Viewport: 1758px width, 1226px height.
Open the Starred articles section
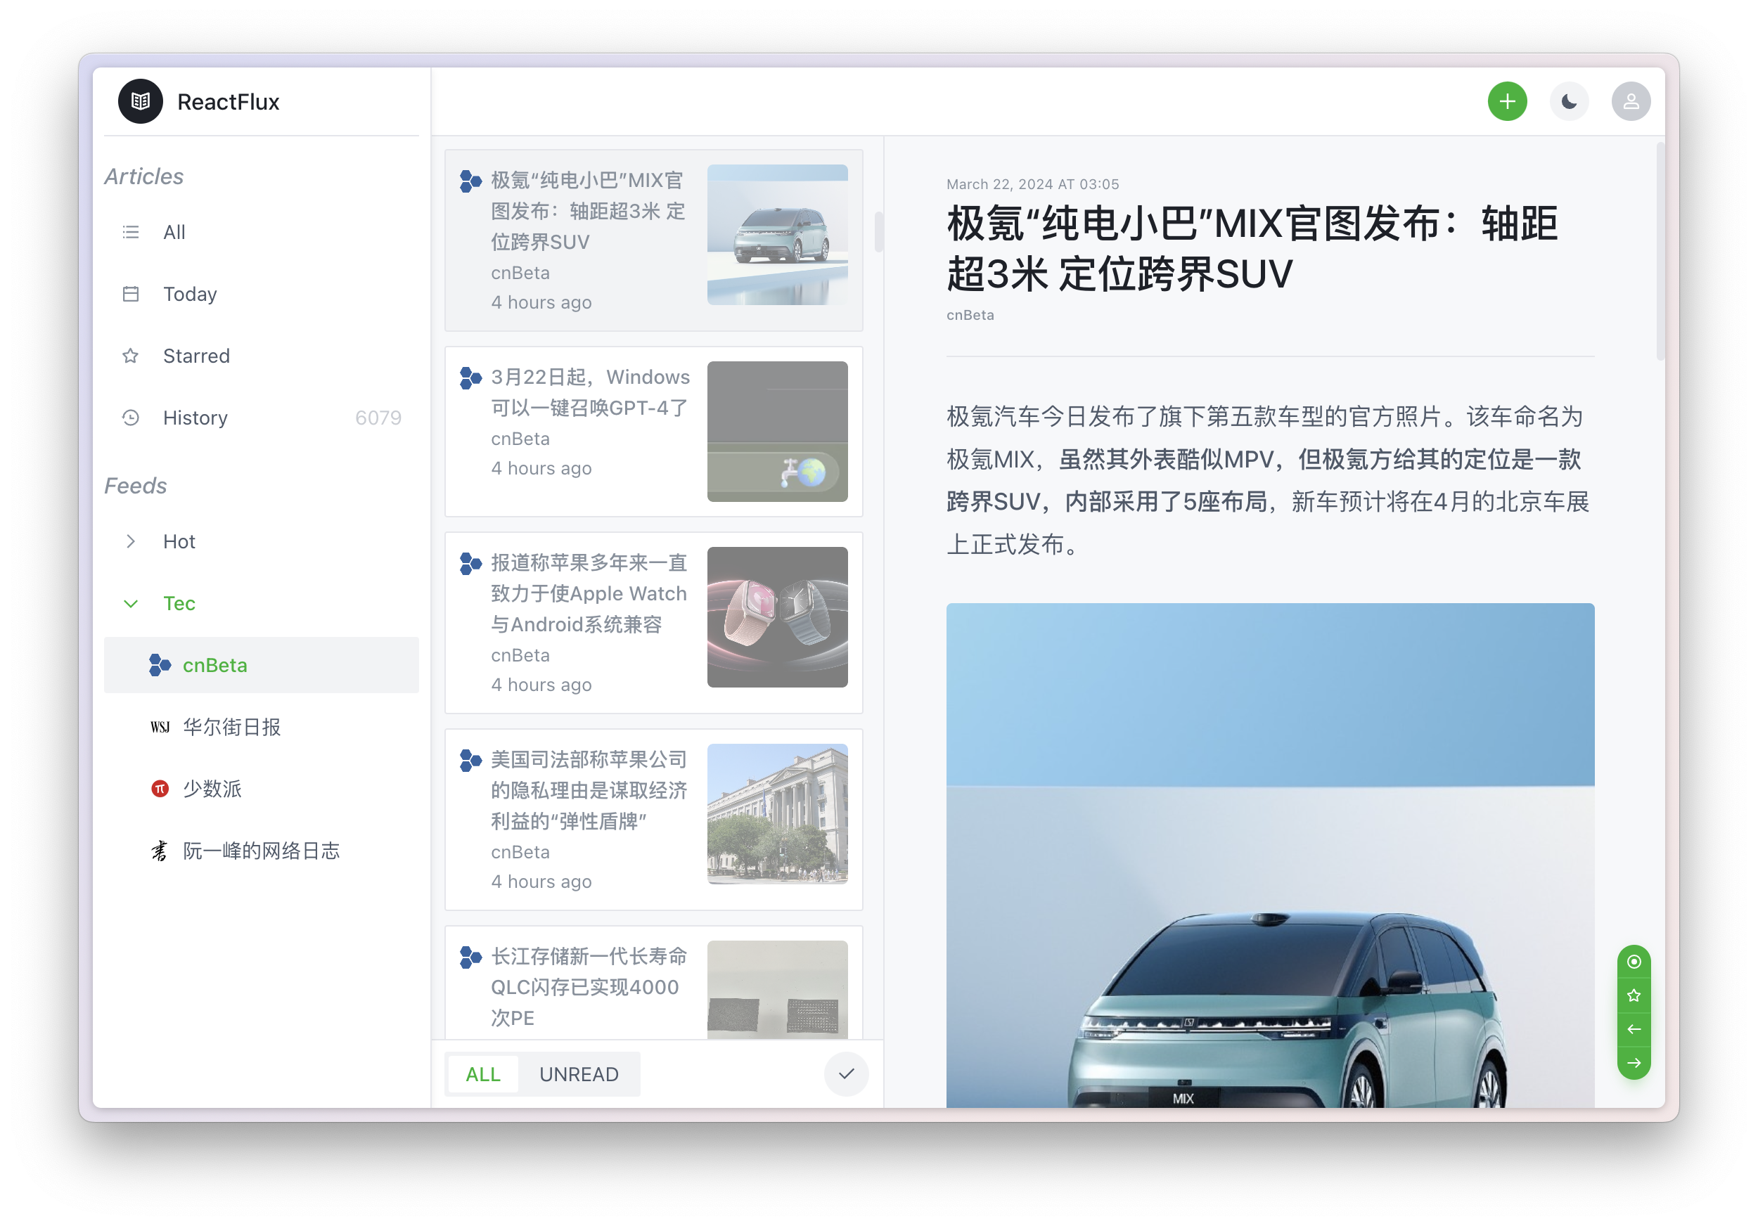196,356
